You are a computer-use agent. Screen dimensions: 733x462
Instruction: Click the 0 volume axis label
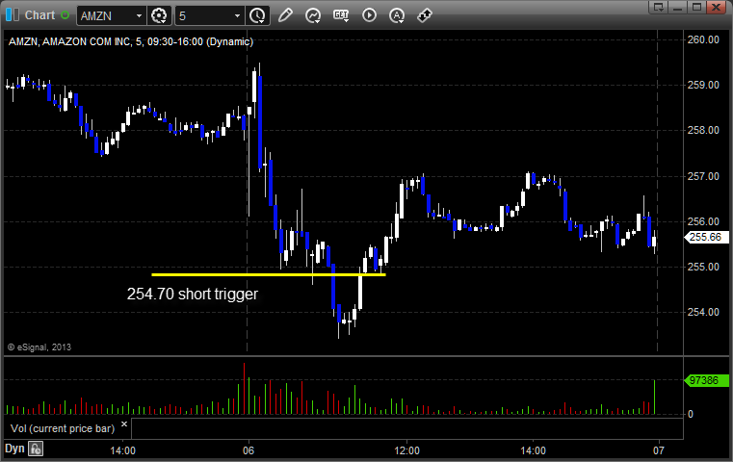coord(691,414)
